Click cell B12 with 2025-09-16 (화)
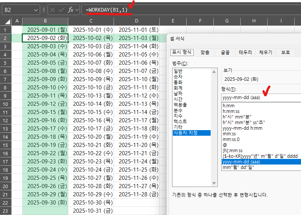 45,120
